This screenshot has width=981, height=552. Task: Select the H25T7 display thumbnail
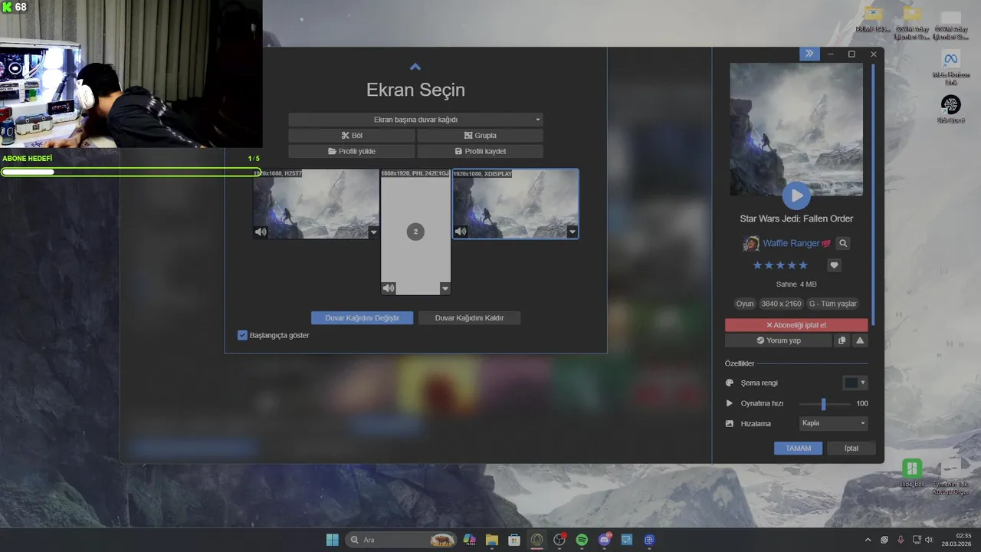[x=317, y=204]
